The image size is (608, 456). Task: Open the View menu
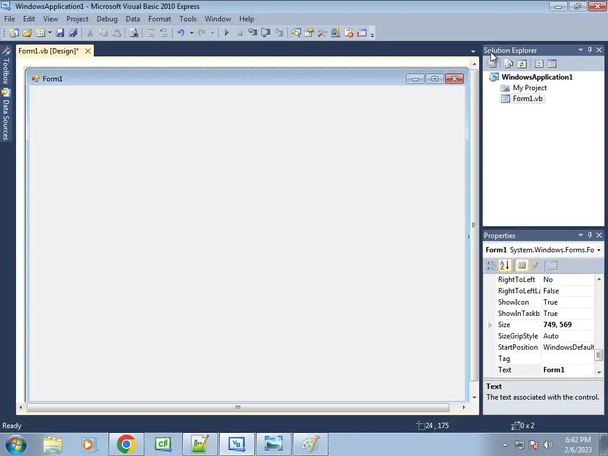point(50,18)
